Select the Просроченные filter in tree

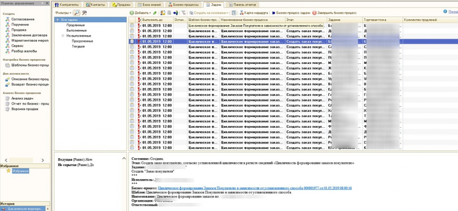[82, 41]
